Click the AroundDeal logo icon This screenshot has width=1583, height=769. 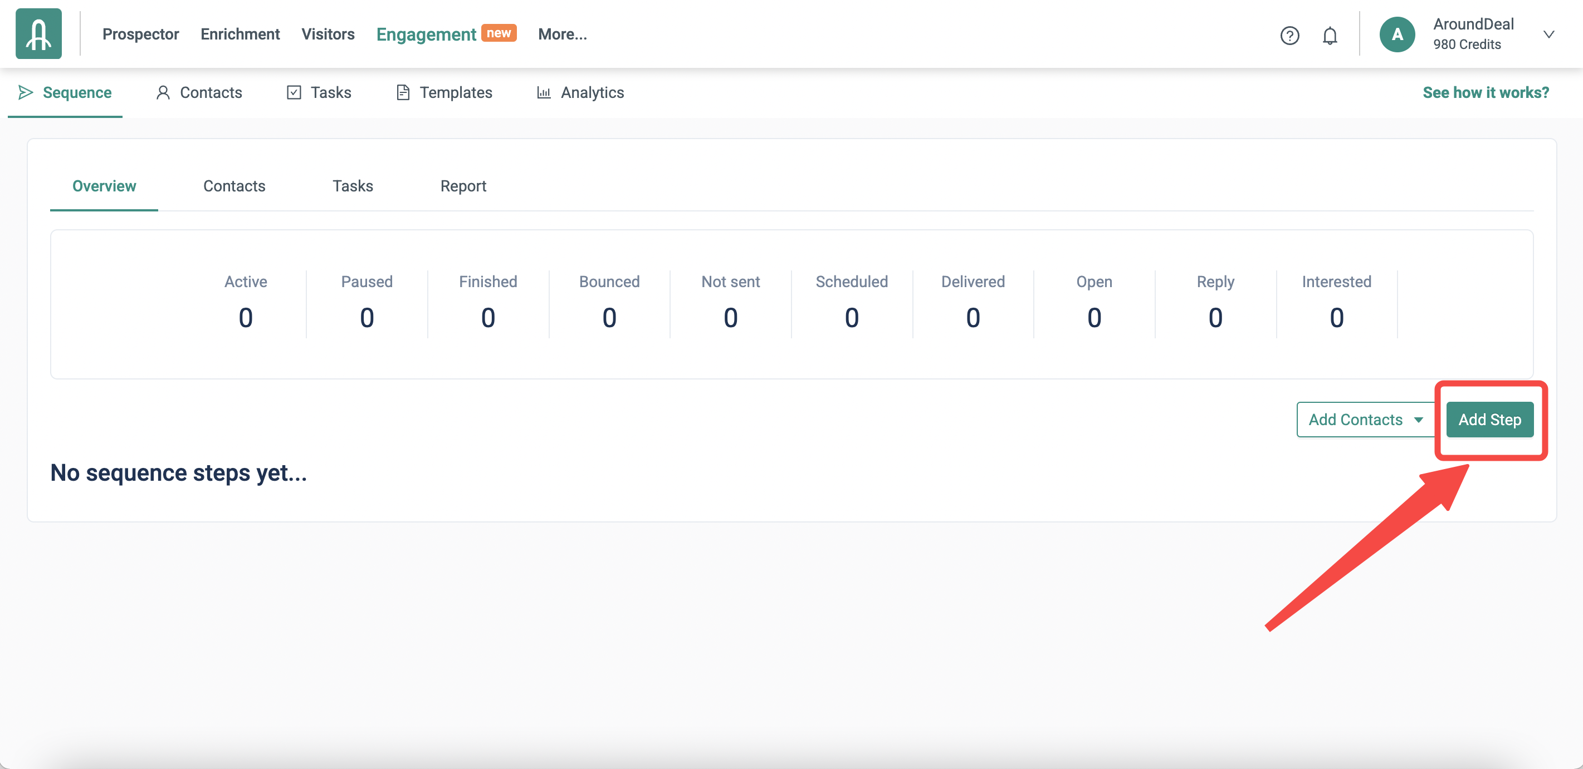coord(38,34)
